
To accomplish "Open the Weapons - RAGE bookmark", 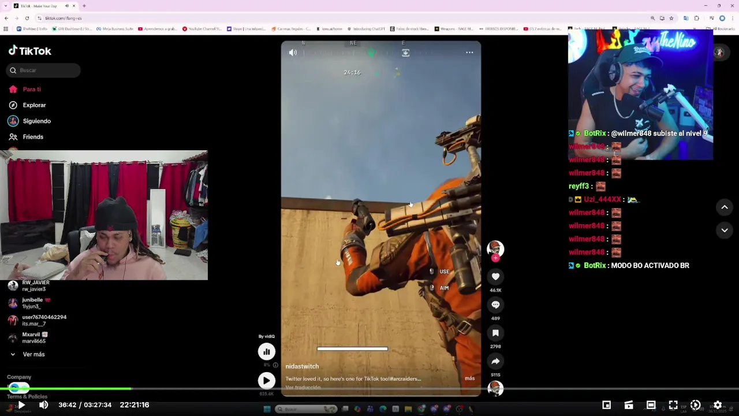I will (x=453, y=28).
